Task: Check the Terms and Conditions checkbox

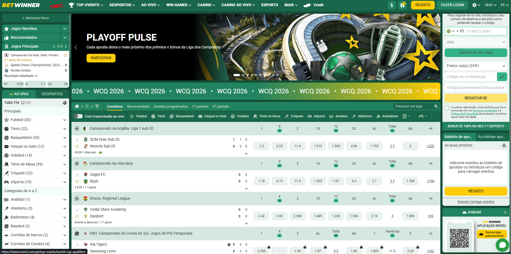Action: click(447, 108)
